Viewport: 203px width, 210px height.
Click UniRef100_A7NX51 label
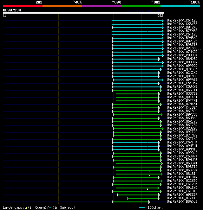click(182, 104)
